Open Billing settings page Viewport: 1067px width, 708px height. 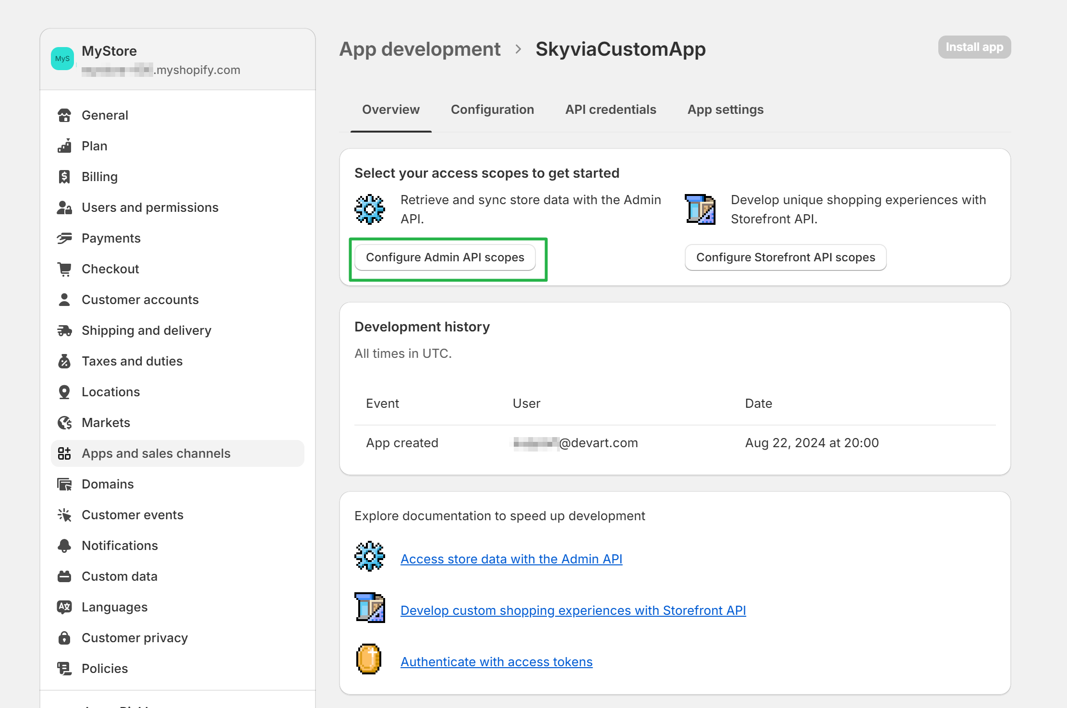pyautogui.click(x=178, y=177)
